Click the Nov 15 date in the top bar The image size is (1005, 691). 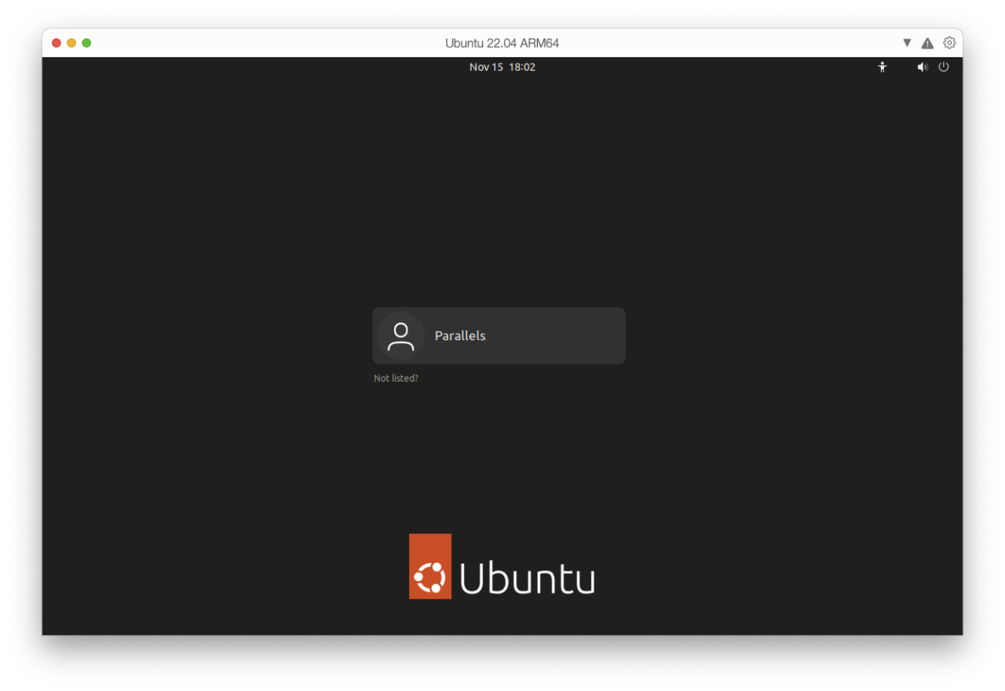tap(485, 67)
